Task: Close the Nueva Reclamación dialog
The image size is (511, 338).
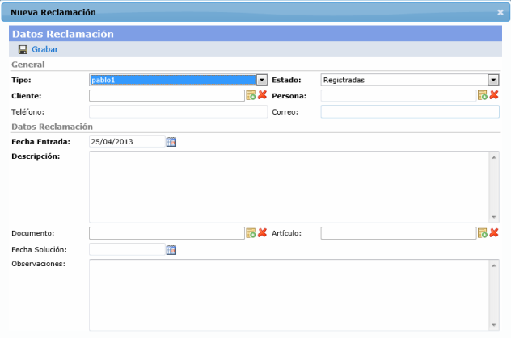Action: click(x=500, y=13)
